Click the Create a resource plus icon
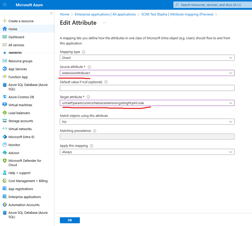252x226 pixels. pos(4,21)
